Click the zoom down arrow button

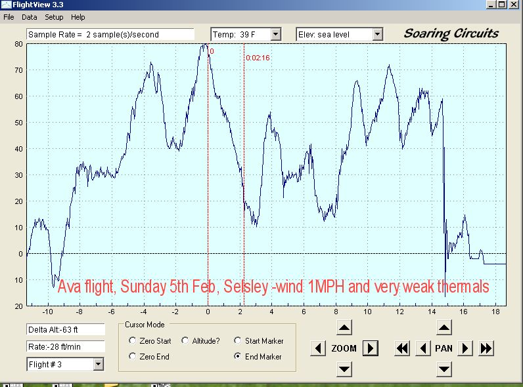click(344, 369)
